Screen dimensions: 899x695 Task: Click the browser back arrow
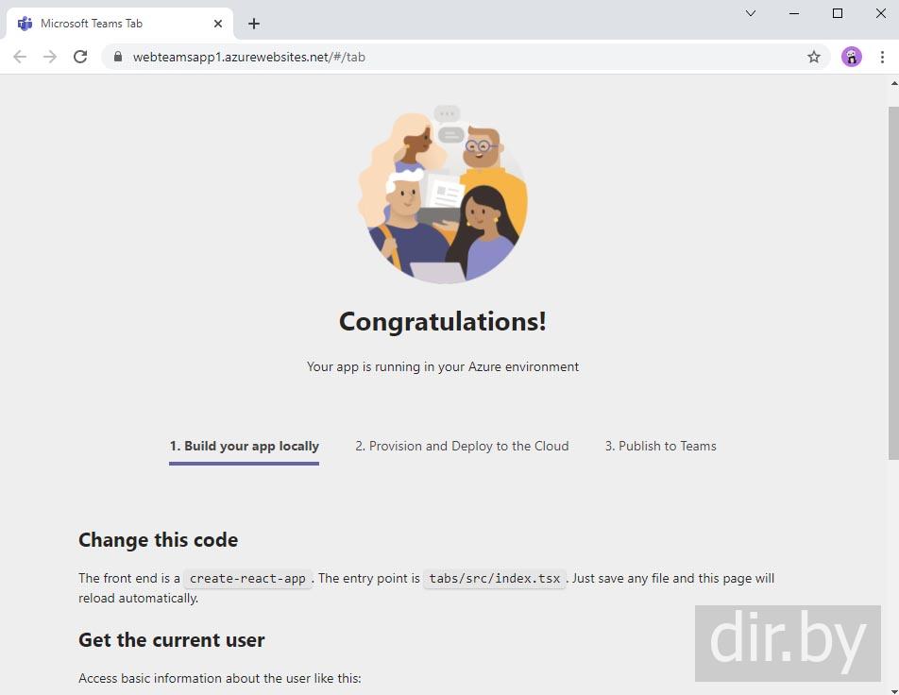[20, 57]
